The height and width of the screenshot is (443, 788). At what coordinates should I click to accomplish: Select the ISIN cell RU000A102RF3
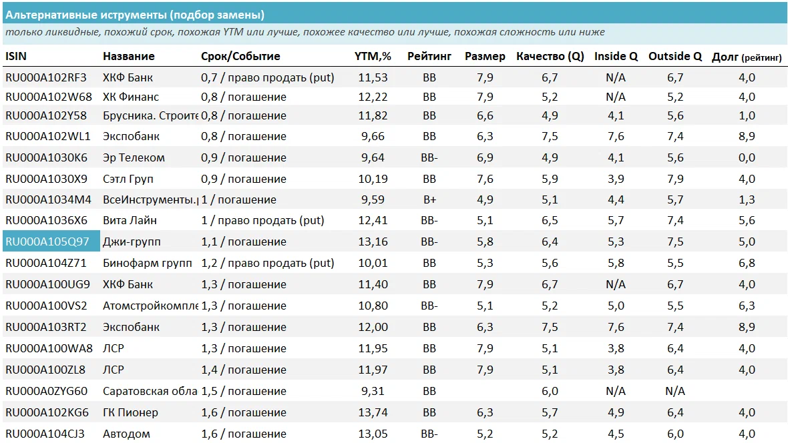(x=46, y=78)
